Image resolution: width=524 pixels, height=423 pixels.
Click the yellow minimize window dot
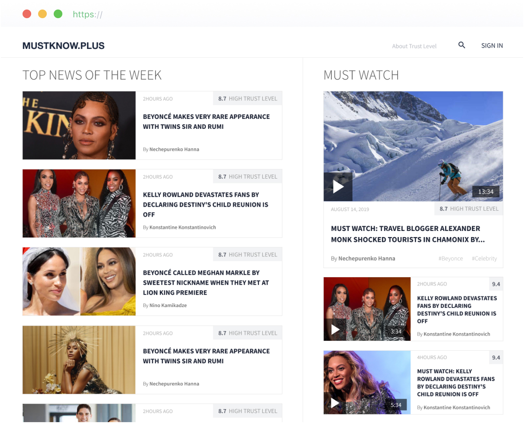pyautogui.click(x=42, y=14)
